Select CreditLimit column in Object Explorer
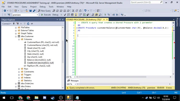 [x=40, y=63]
